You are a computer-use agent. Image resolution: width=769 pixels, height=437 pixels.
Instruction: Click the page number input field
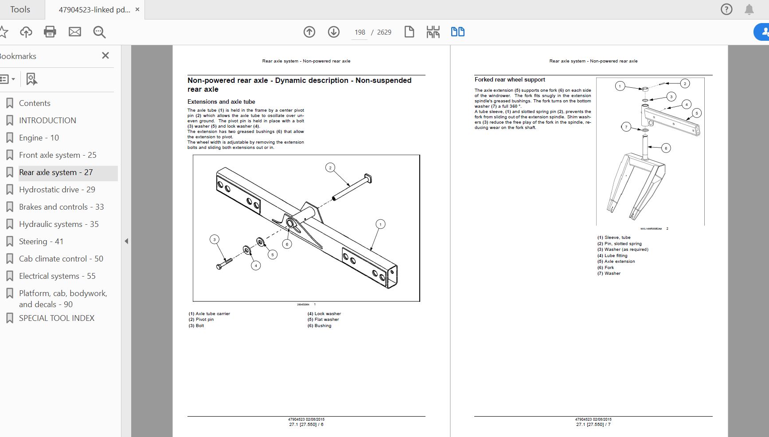coord(359,32)
